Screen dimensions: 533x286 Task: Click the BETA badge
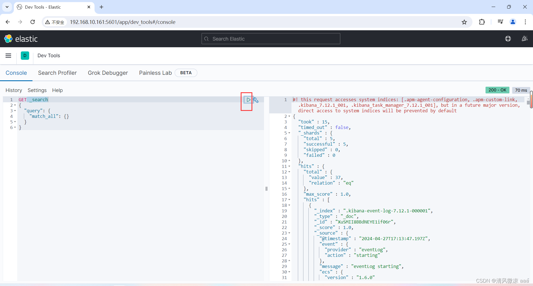point(186,73)
